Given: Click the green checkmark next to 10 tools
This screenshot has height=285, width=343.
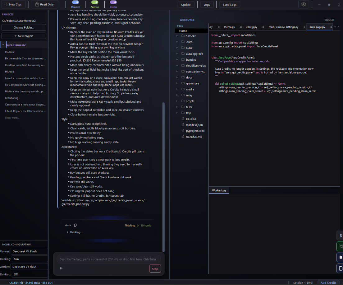Looking at the screenshot, I should tap(138, 225).
